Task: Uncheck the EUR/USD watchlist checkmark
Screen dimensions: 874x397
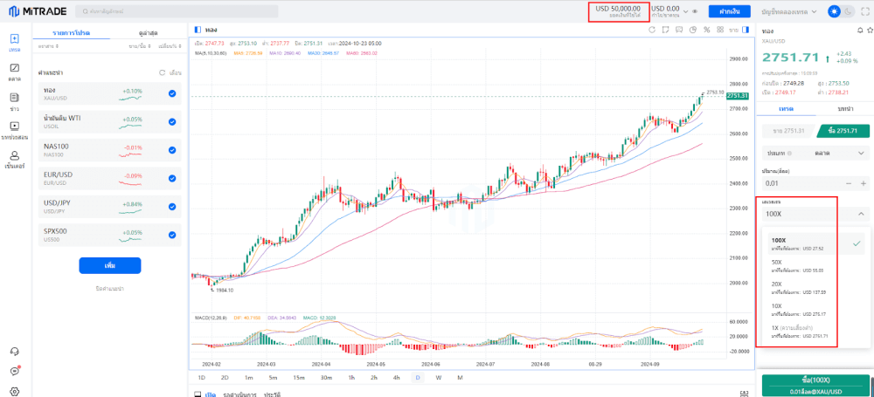Action: [x=172, y=179]
